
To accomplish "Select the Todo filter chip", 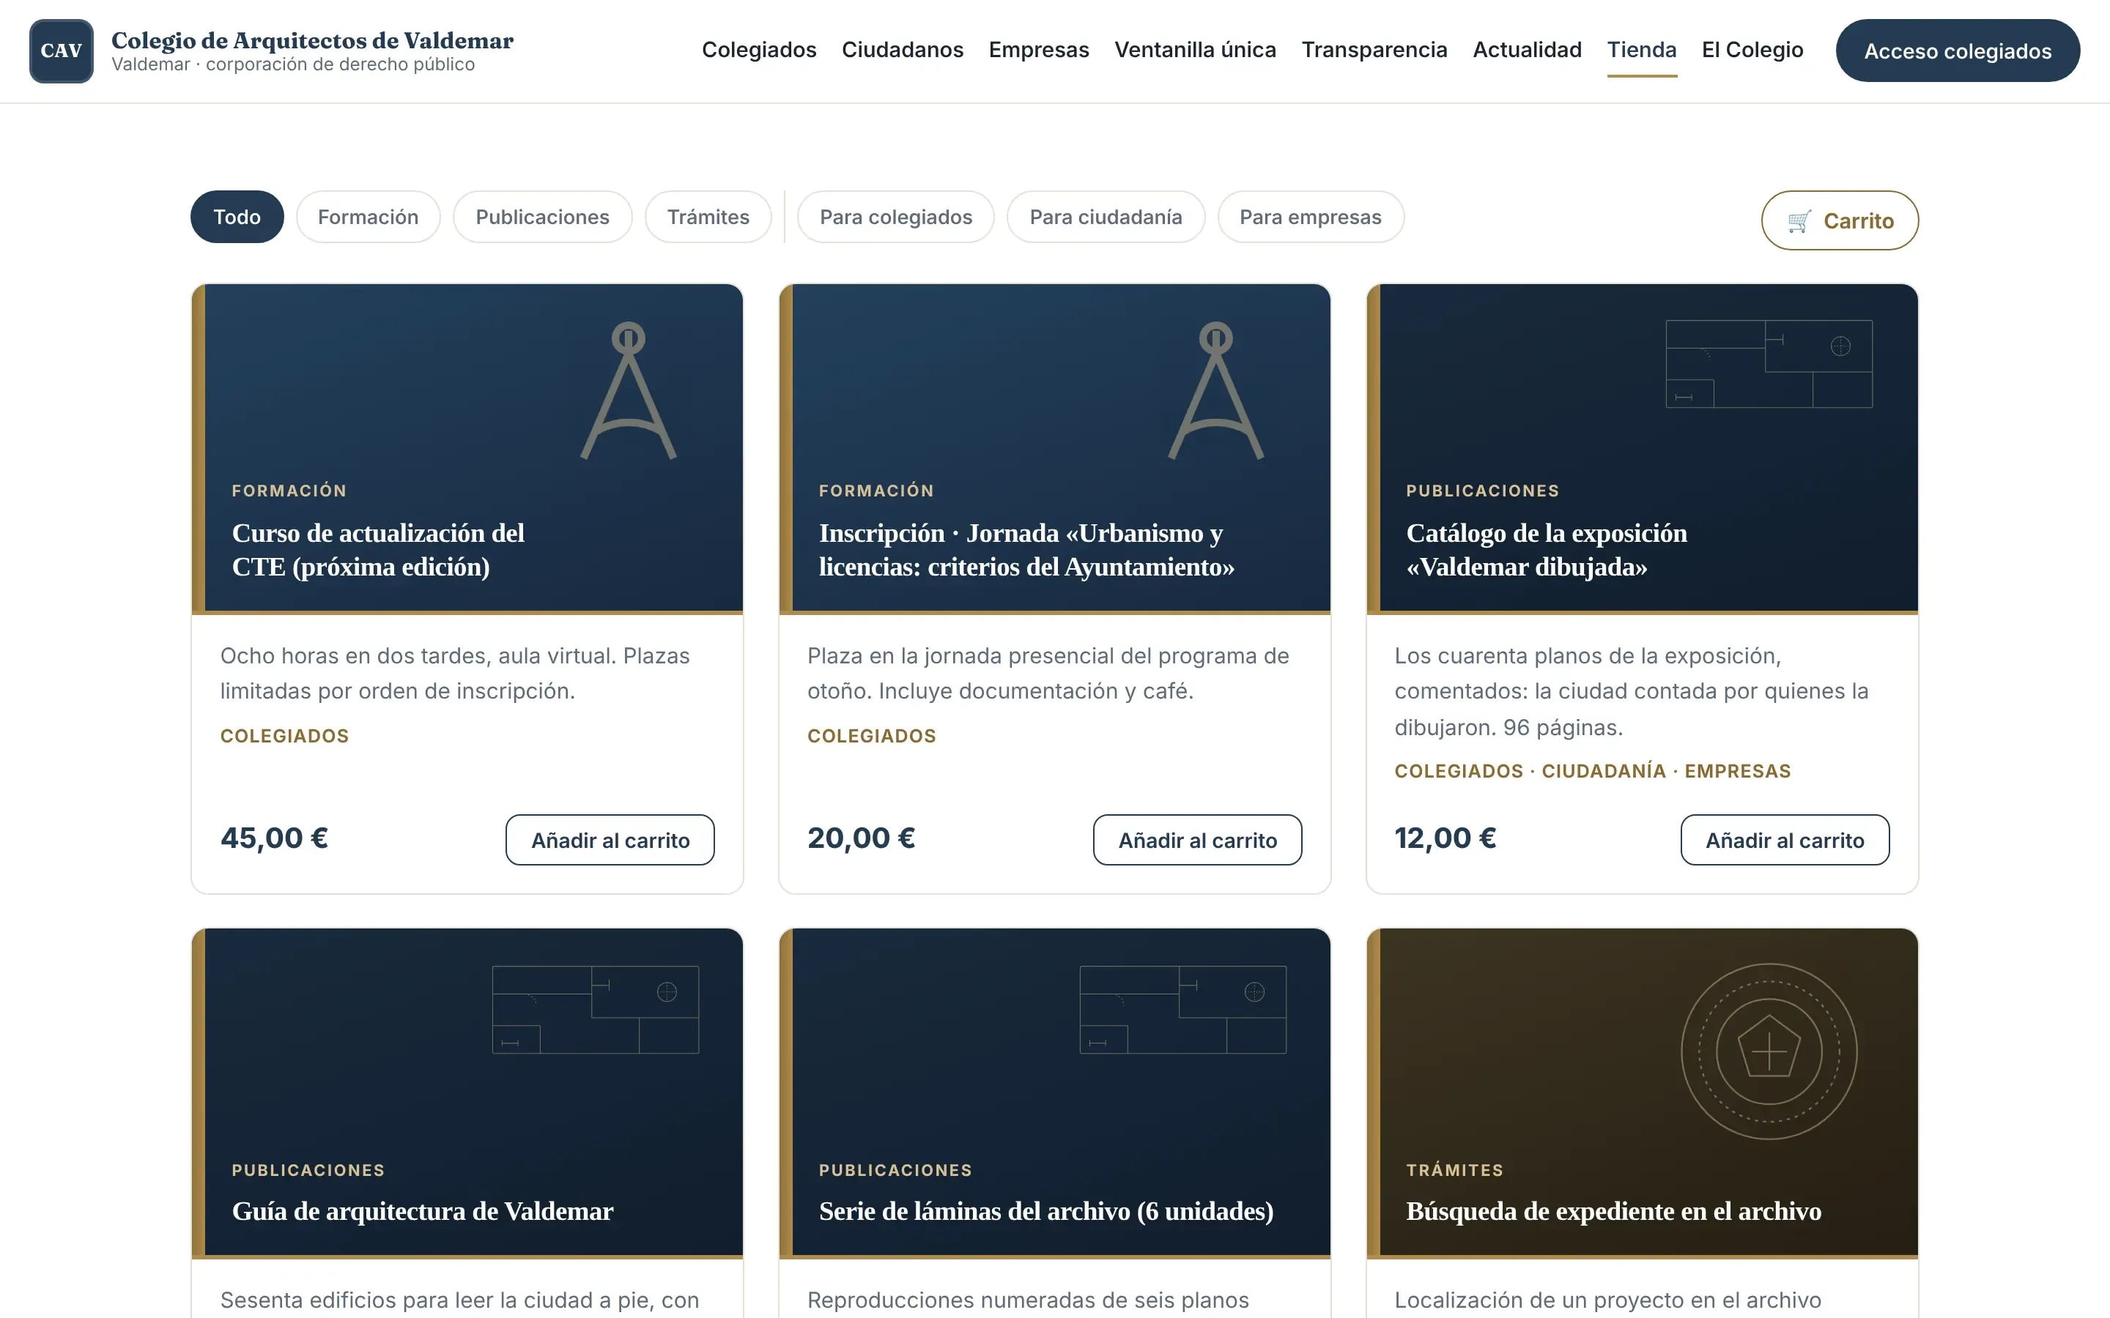I will (x=237, y=217).
